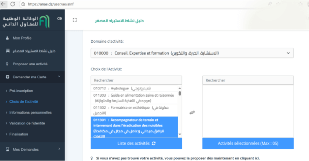The image size is (309, 161).
Task: Open Validation de l'identité in the sidebar
Action: click(27, 123)
